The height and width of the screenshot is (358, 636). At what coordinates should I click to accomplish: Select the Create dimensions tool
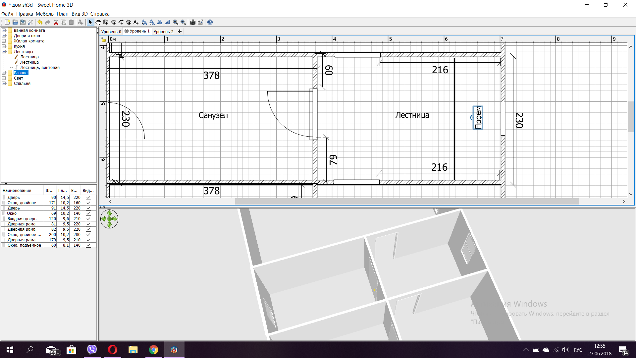point(129,22)
